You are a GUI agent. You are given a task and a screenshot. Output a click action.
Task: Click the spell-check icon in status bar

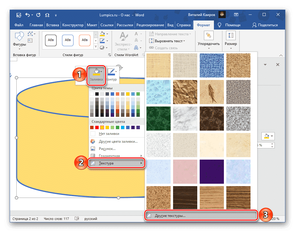tap(77, 218)
